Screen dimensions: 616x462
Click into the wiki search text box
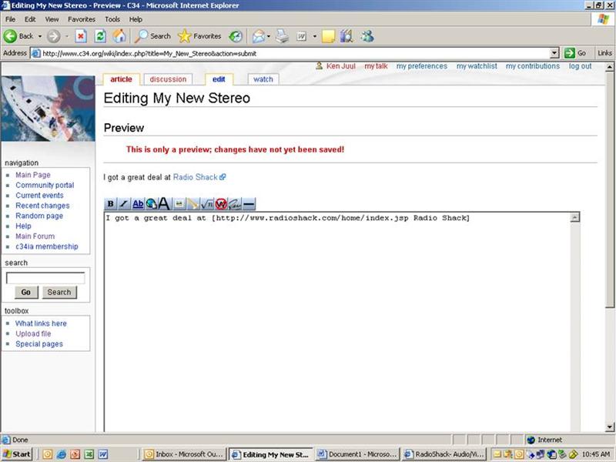[x=45, y=278]
